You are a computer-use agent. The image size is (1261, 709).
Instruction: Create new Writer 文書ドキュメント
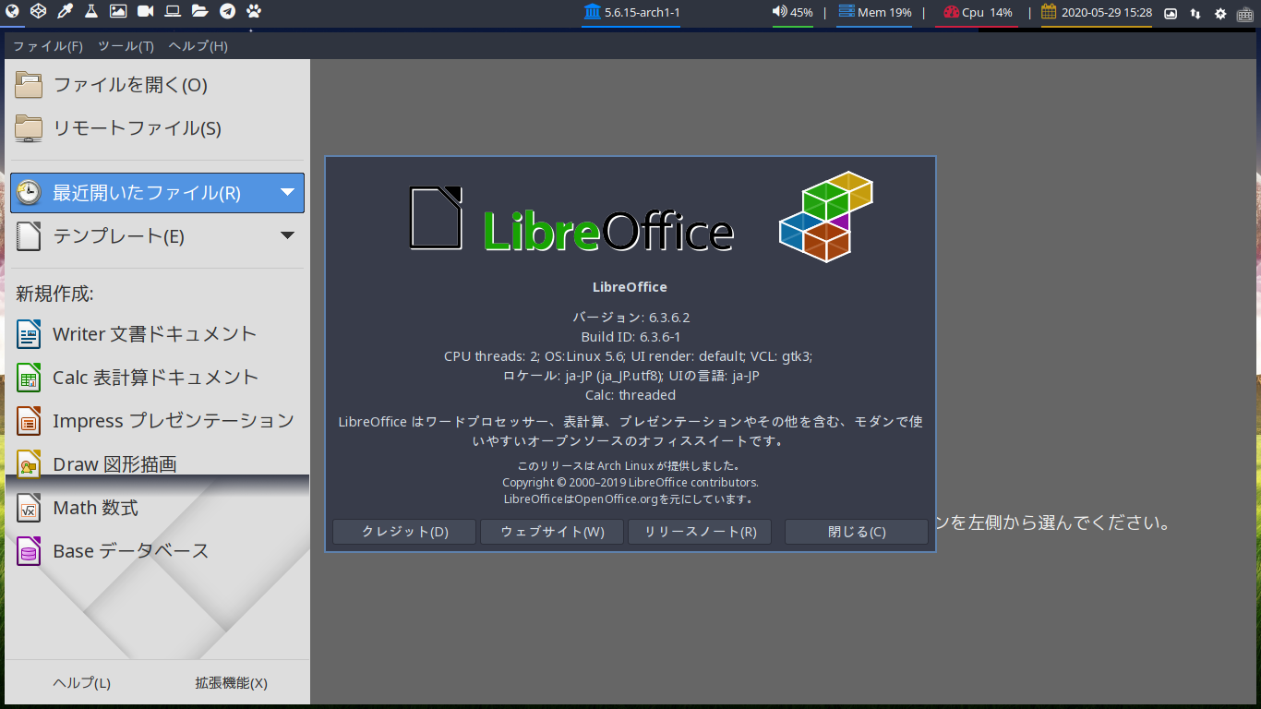click(x=157, y=334)
